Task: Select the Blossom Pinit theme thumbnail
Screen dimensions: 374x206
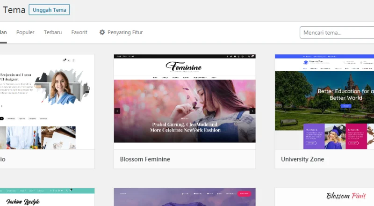Action: point(324,197)
